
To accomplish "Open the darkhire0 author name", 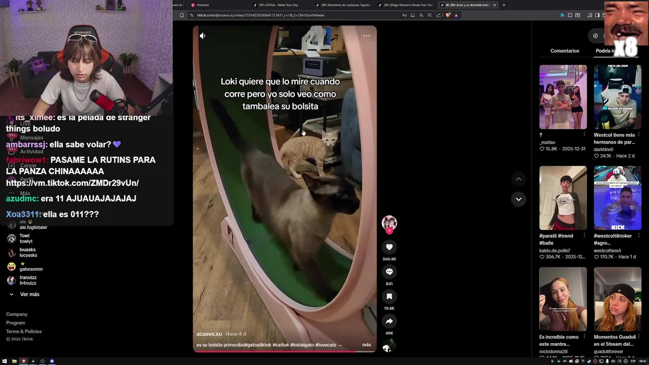I will click(603, 150).
